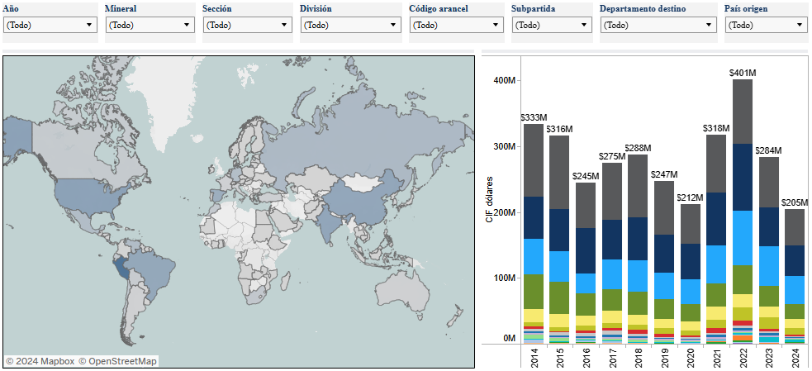Select the light blue segment of 2014 bar
The width and height of the screenshot is (812, 371).
pyautogui.click(x=534, y=256)
